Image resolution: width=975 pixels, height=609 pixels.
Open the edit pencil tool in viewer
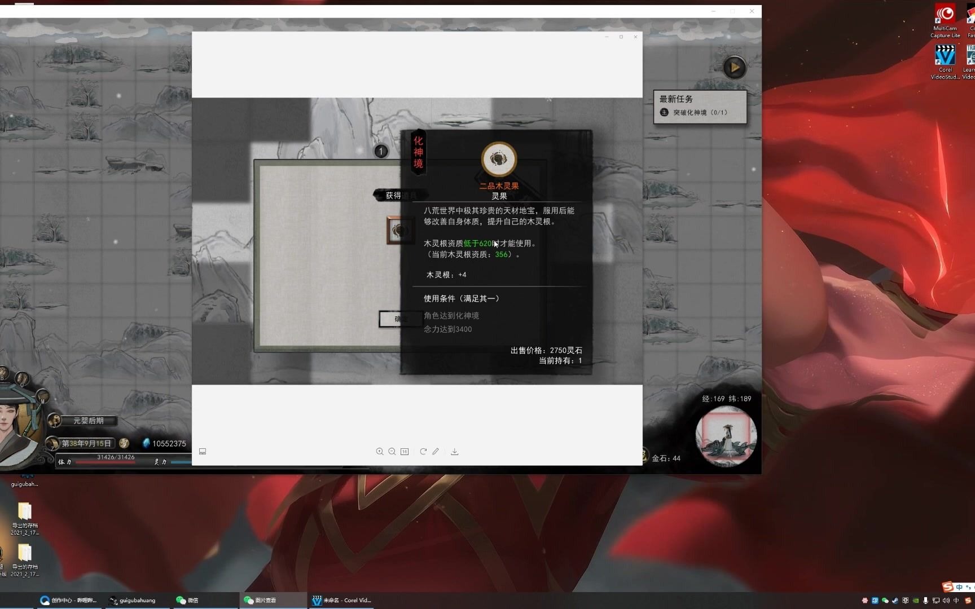coord(436,452)
